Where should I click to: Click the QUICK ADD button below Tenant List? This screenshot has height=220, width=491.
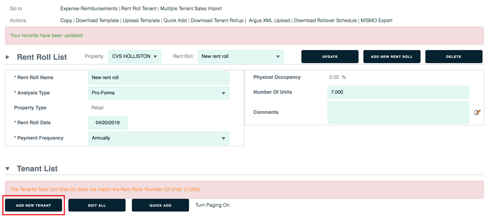pyautogui.click(x=161, y=205)
